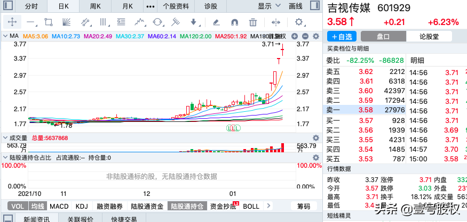The height and width of the screenshot is (222, 467).
Task: Toggle the 陆股通资金 indicator
Action: (147, 206)
